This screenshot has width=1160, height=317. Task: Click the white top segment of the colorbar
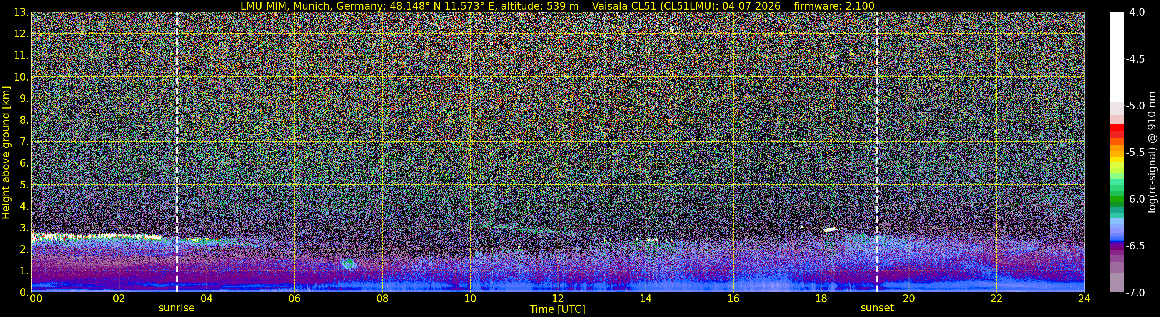click(1116, 58)
